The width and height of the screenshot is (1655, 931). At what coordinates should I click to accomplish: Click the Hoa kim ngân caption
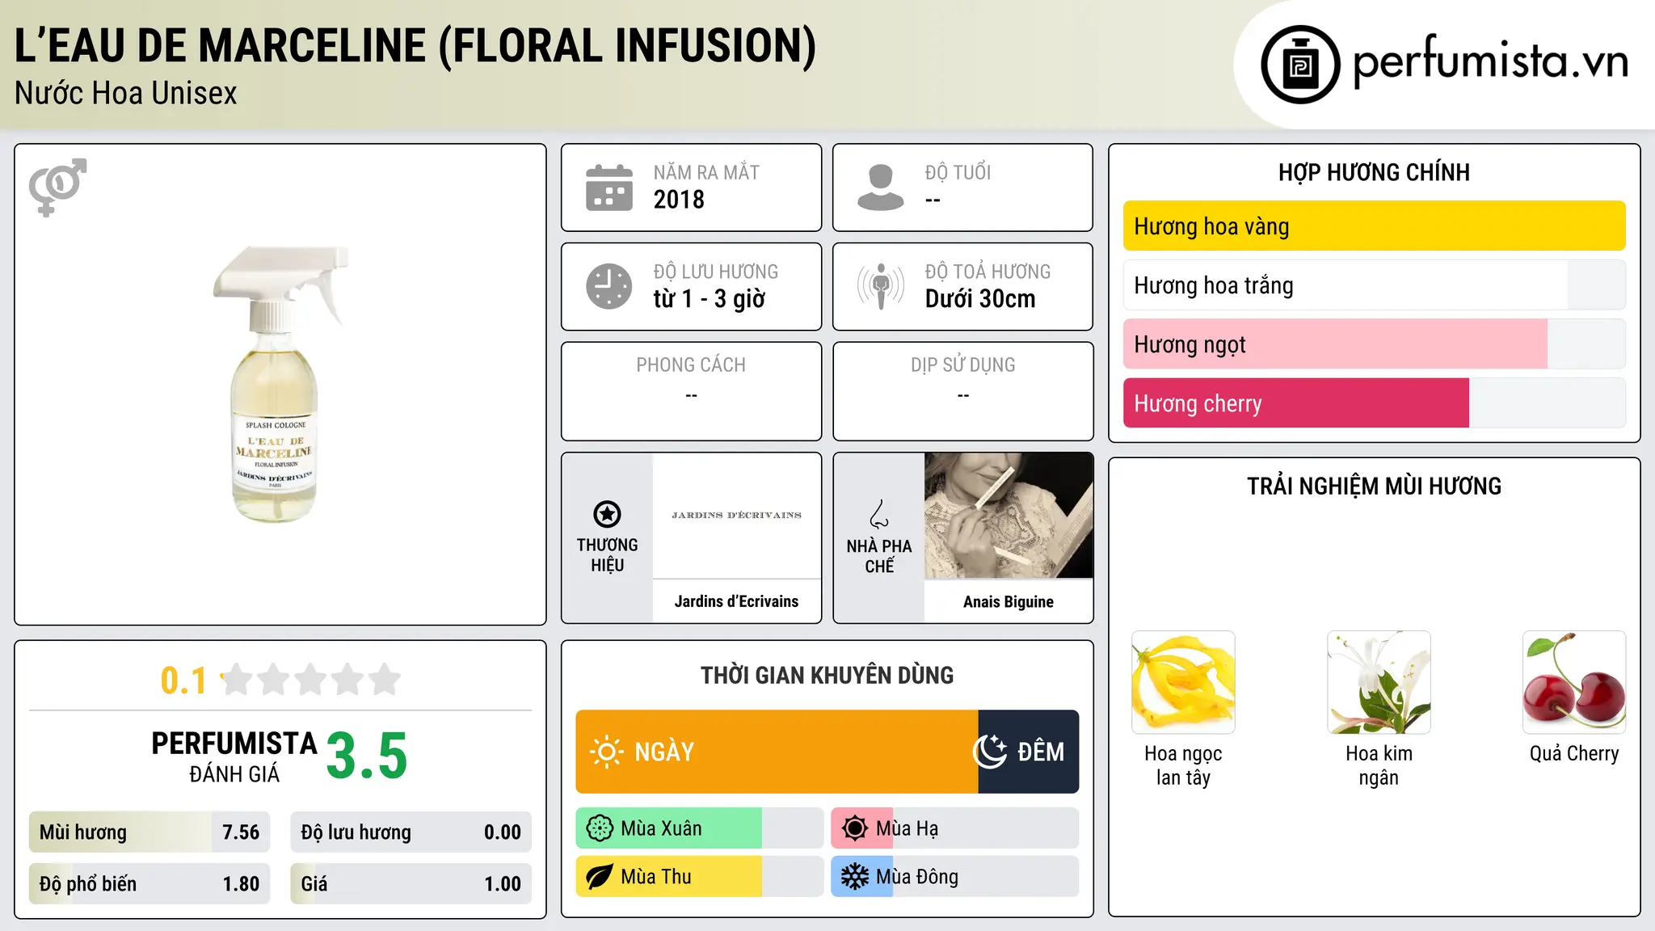(x=1379, y=765)
